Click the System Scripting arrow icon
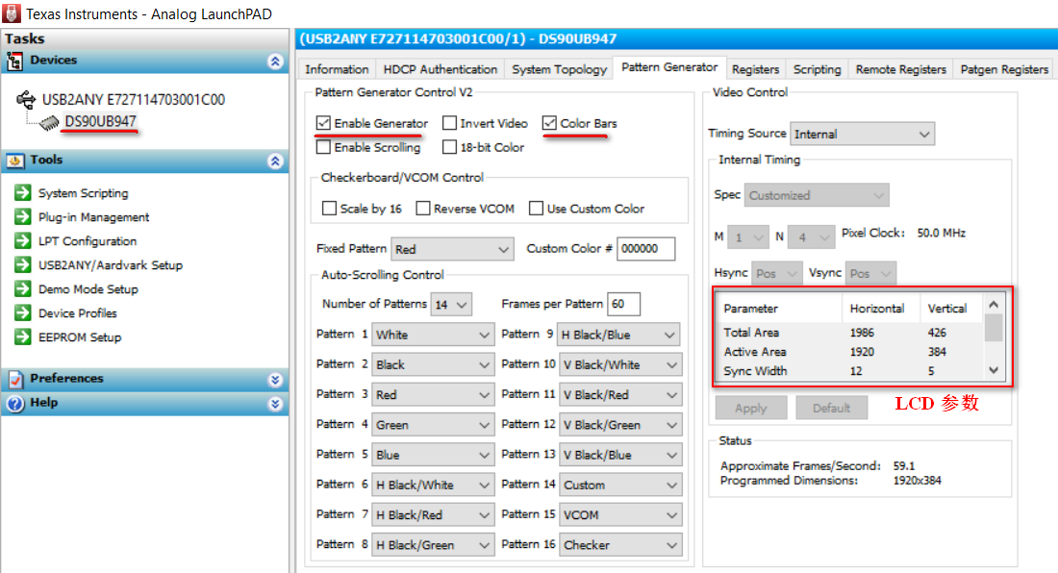 pyautogui.click(x=23, y=193)
